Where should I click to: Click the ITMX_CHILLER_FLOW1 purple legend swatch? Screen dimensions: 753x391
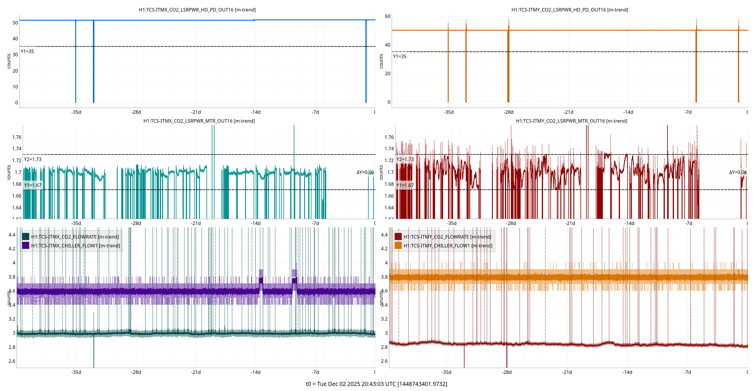tap(26, 245)
